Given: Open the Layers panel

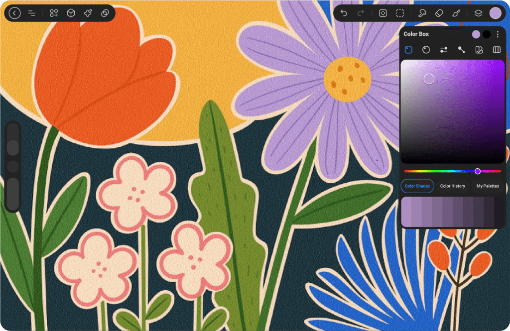Looking at the screenshot, I should (478, 13).
